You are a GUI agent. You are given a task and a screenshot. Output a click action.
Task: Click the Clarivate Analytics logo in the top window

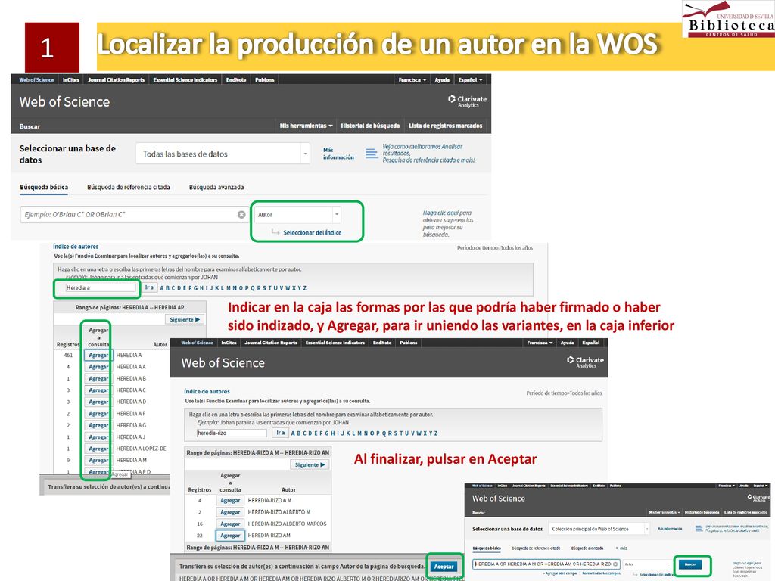pos(467,101)
